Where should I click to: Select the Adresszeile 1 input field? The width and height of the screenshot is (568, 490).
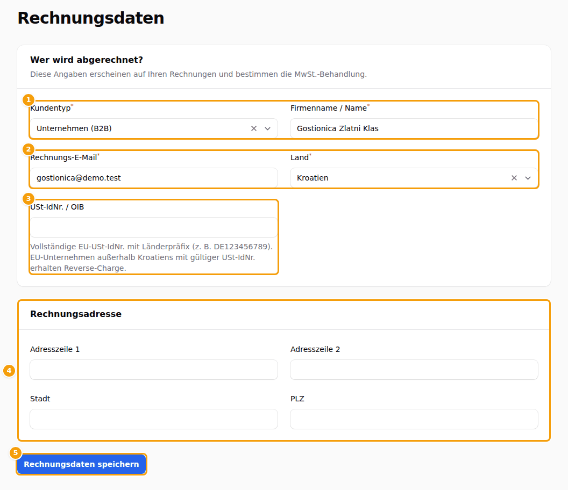[154, 370]
